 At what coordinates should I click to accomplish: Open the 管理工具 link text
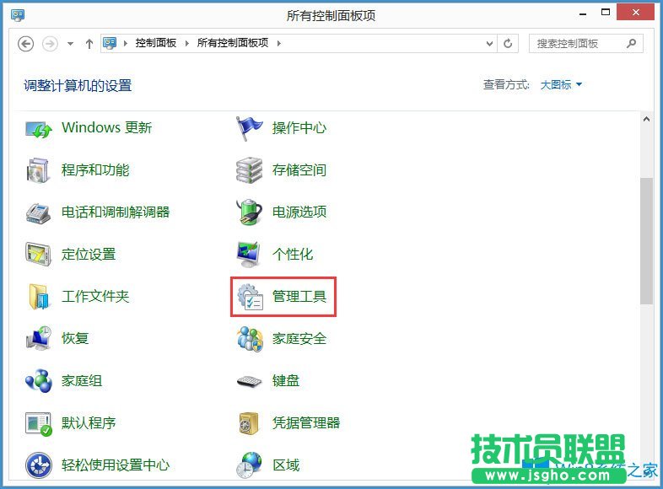pyautogui.click(x=299, y=296)
